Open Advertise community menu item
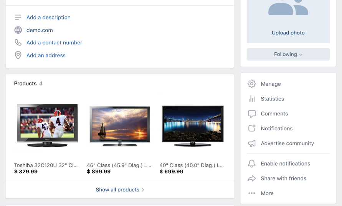The height and width of the screenshot is (206, 342). [x=288, y=143]
